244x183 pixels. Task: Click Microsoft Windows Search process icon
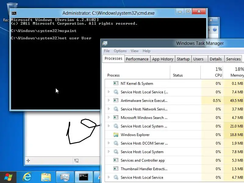point(116,117)
